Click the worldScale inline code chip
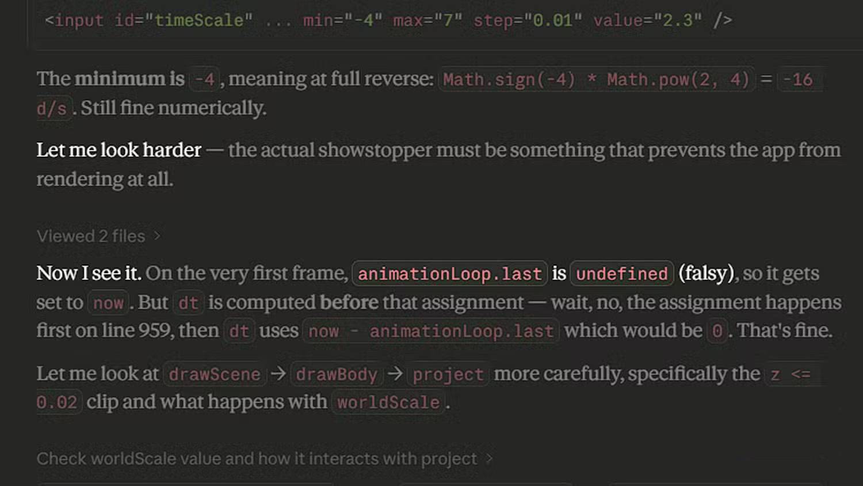 tap(388, 403)
